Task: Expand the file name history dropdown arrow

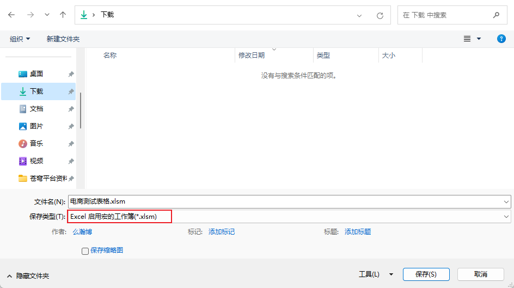Action: pyautogui.click(x=506, y=201)
